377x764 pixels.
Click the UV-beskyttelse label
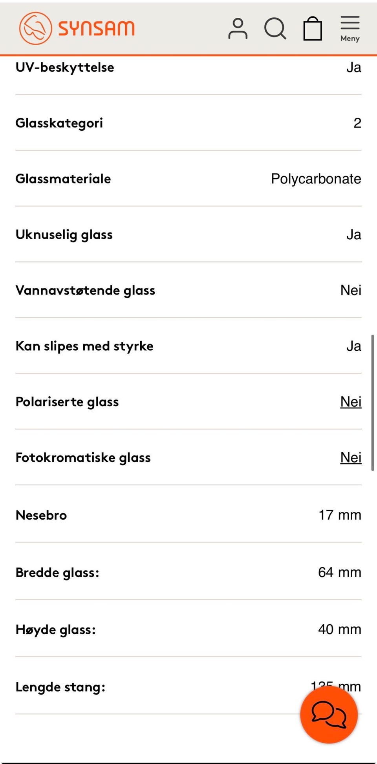(x=65, y=67)
